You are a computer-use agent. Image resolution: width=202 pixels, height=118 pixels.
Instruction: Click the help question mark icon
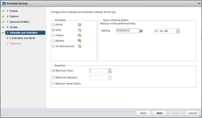(x=195, y=3)
